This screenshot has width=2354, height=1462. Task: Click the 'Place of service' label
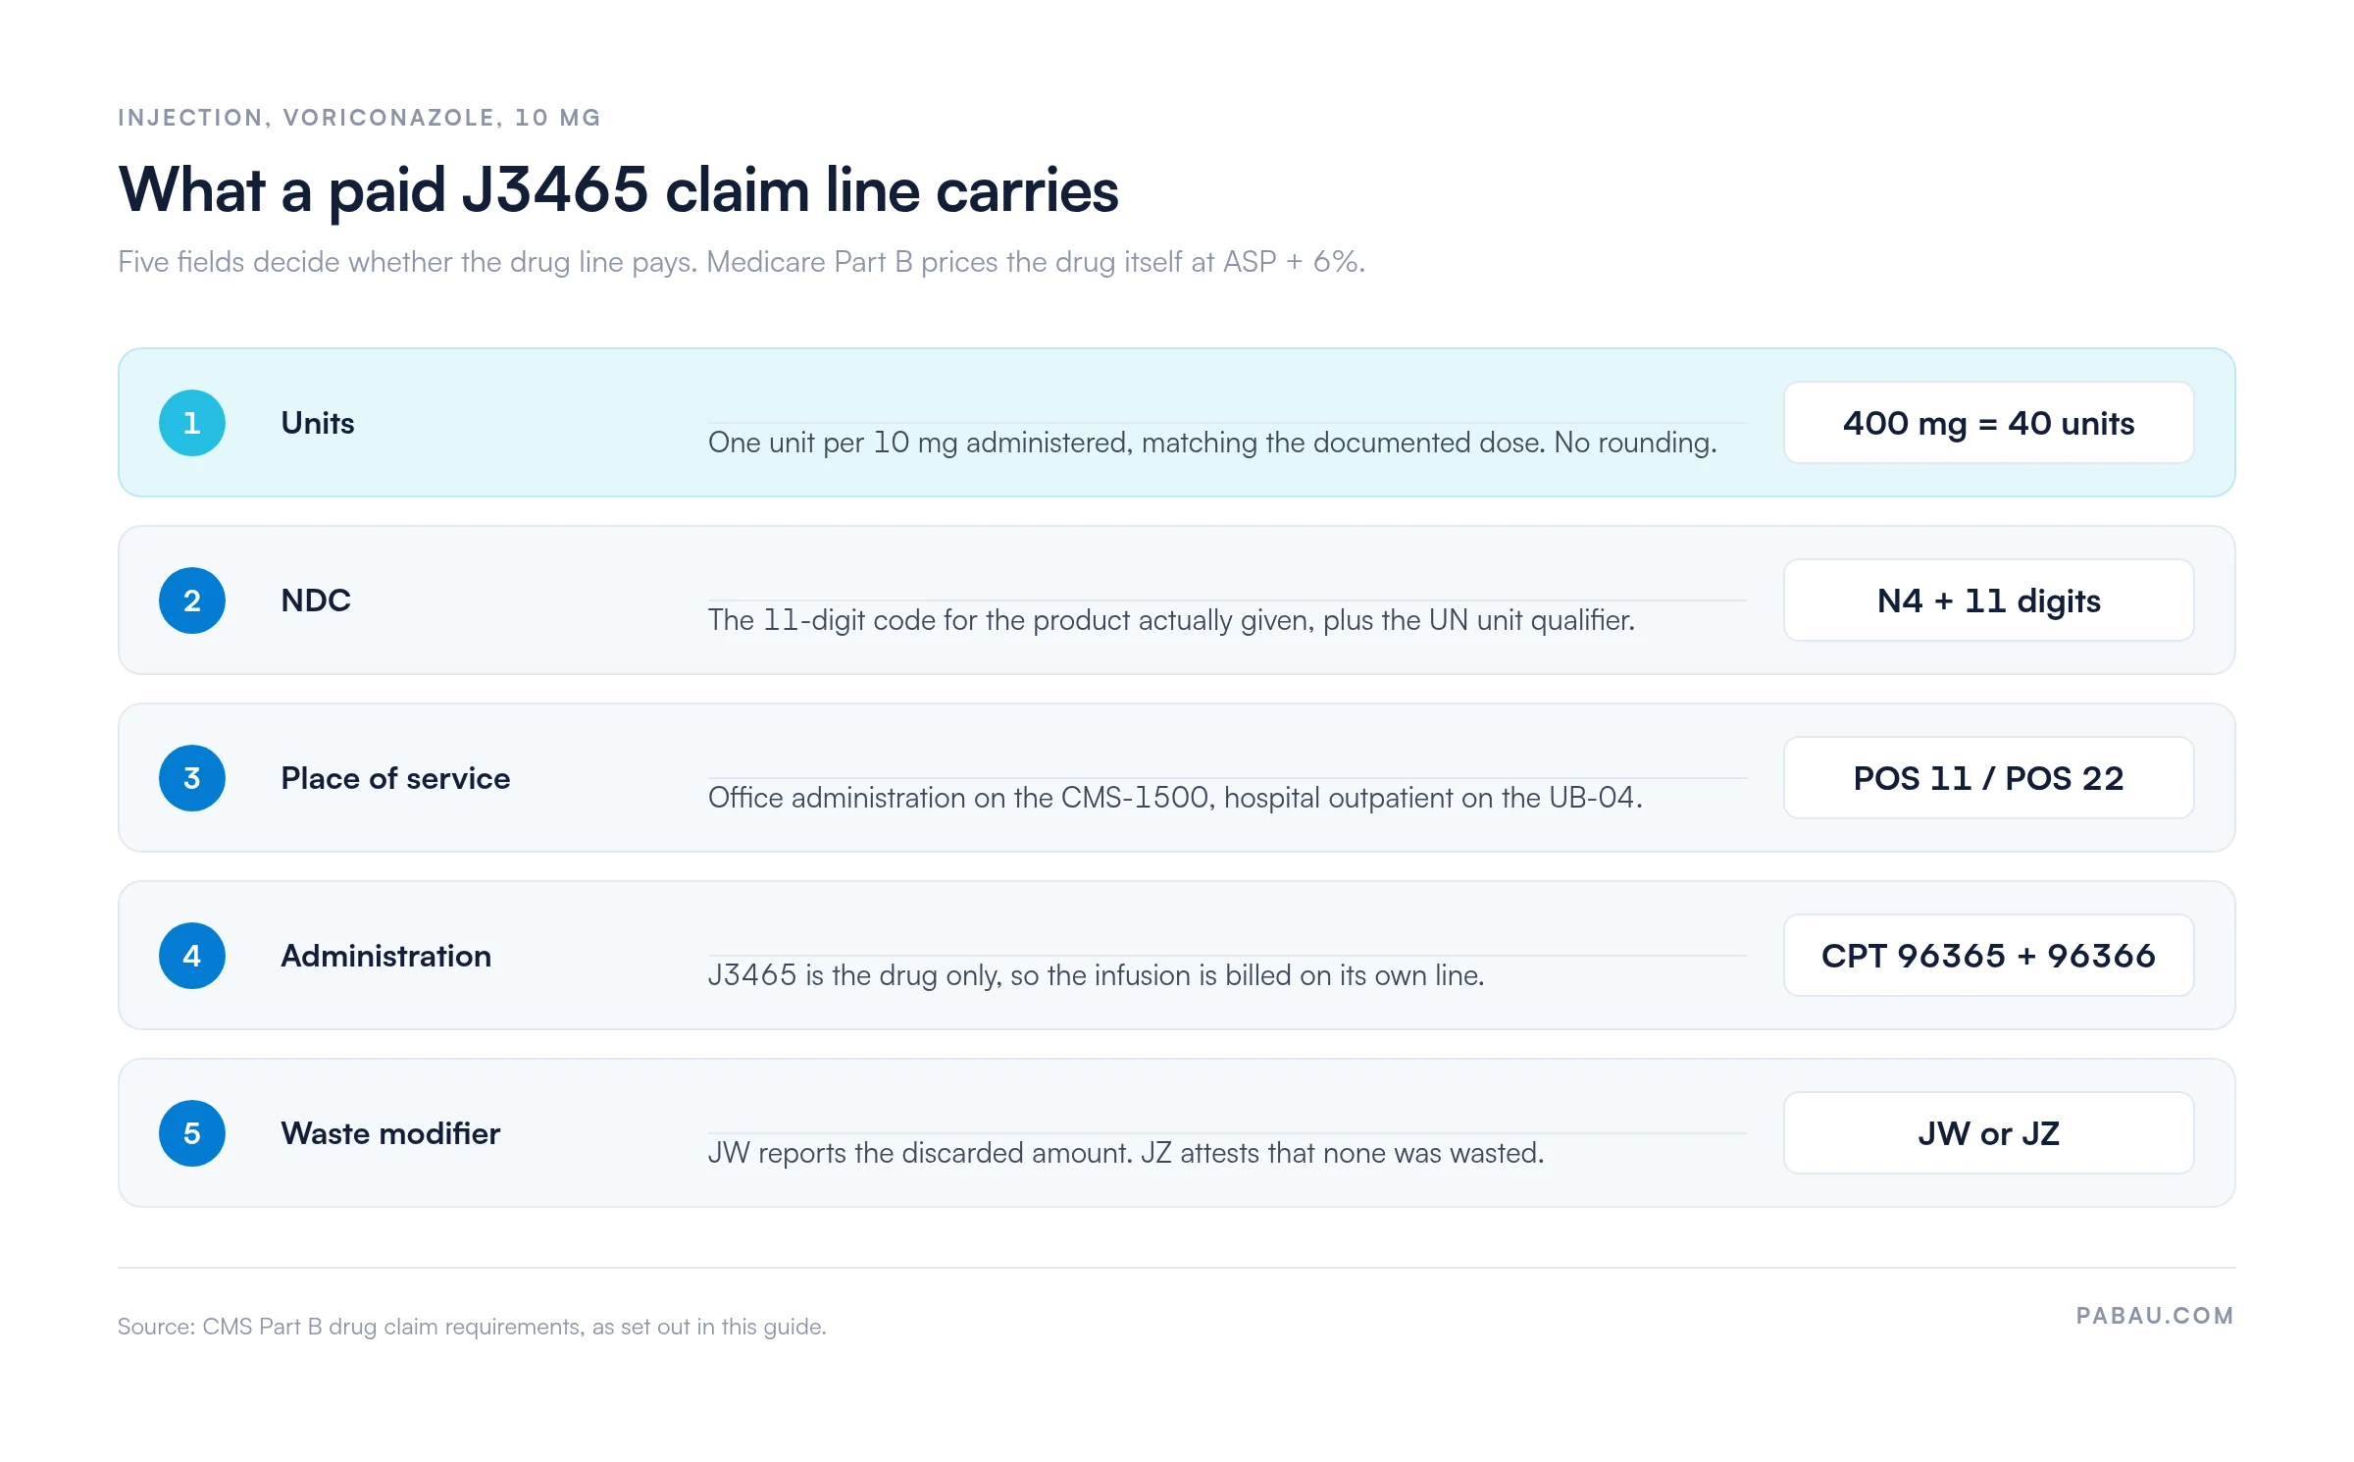(395, 778)
